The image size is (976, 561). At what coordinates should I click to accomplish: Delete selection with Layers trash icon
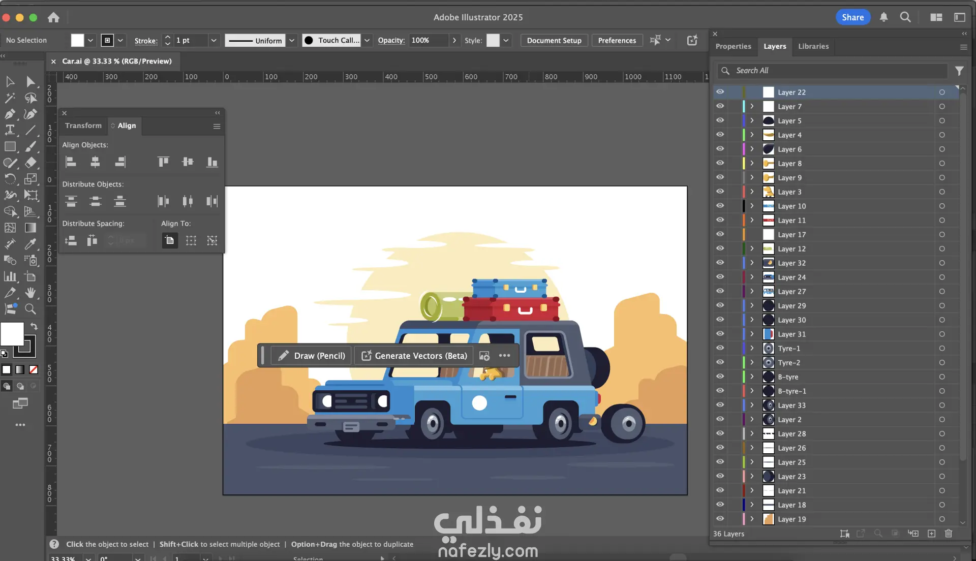tap(948, 534)
